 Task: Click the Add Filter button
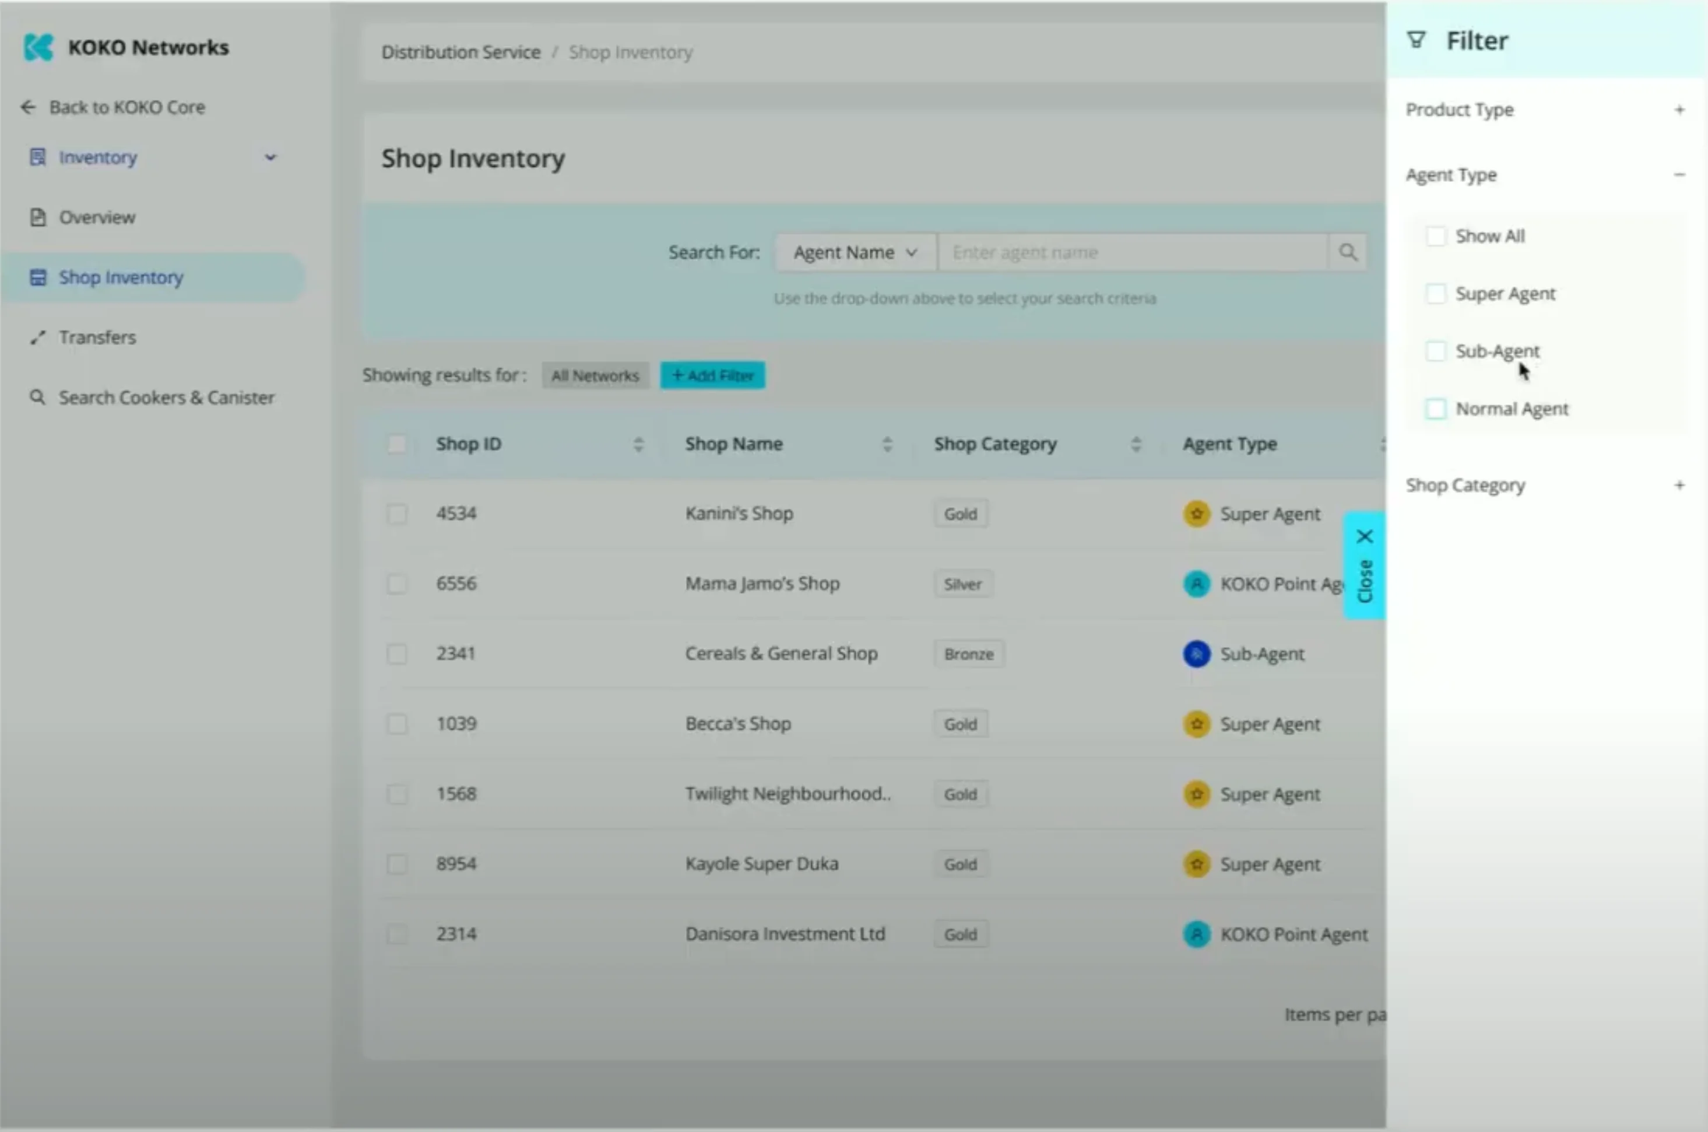point(712,375)
